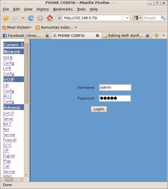Click the sidebar vertical scrollbar thumb

[x=26, y=73]
